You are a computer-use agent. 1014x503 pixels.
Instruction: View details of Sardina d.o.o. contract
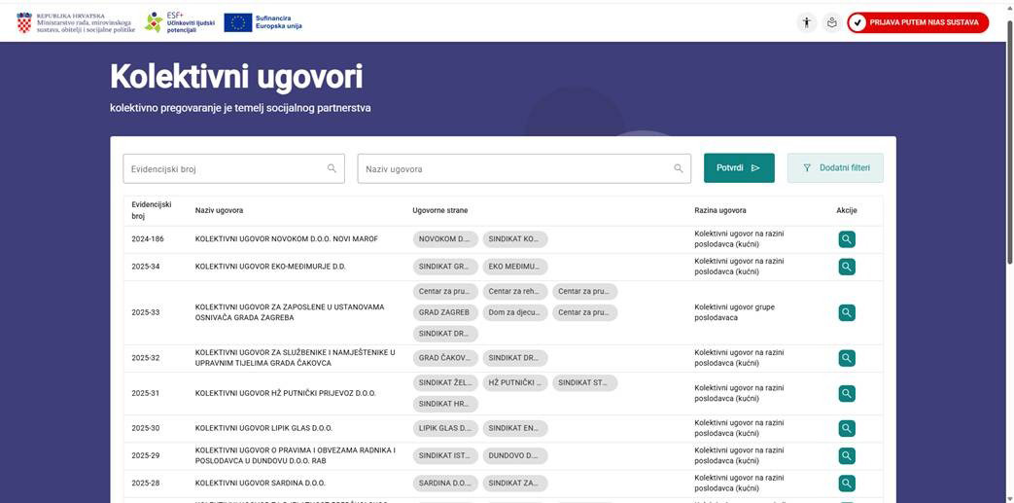tap(847, 483)
